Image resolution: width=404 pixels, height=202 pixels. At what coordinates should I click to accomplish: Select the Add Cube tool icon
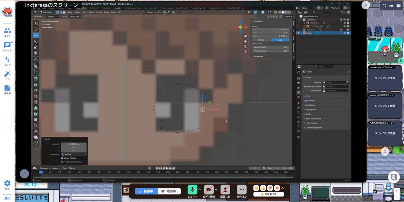coord(36,72)
